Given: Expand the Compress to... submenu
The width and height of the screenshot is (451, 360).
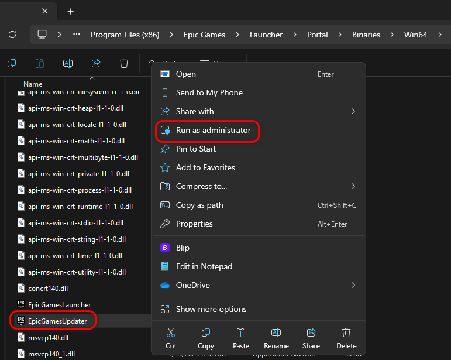Looking at the screenshot, I should tap(353, 186).
